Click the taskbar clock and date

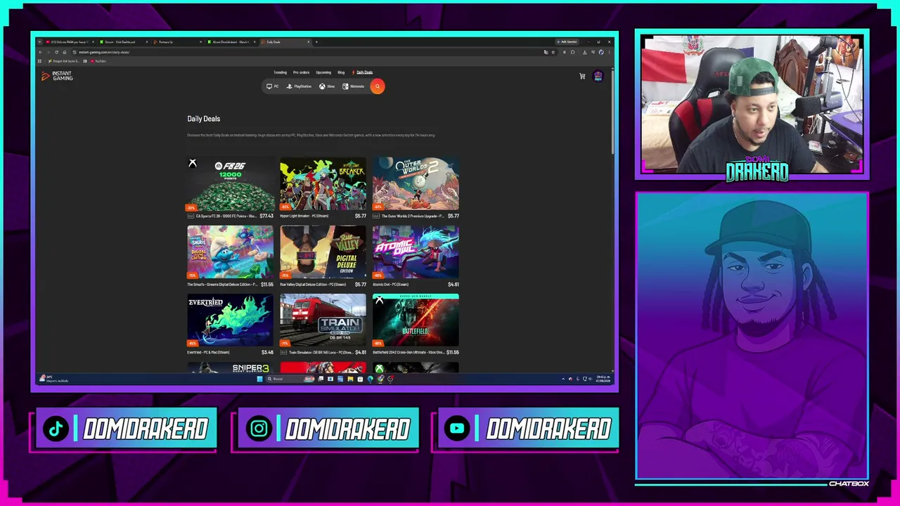coord(603,379)
